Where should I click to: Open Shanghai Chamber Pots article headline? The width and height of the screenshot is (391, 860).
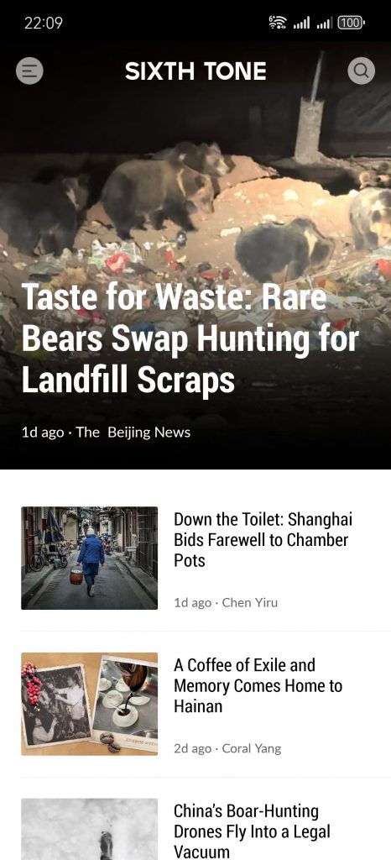click(263, 540)
